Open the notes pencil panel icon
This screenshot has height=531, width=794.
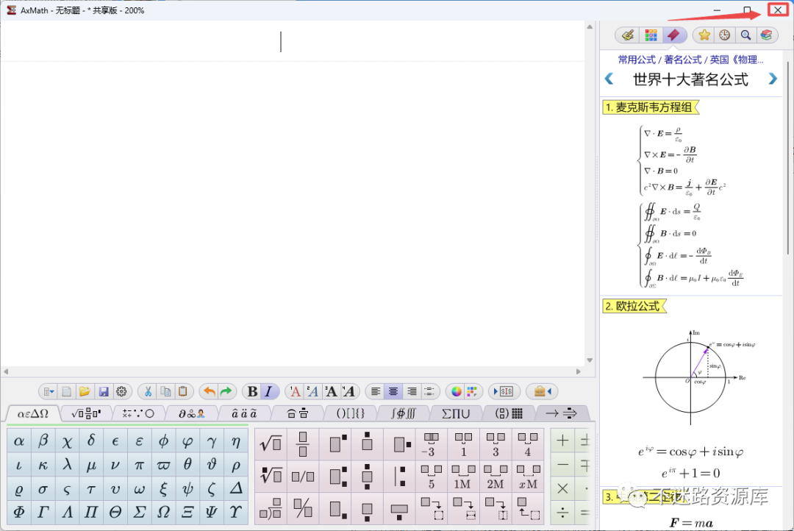coord(628,35)
